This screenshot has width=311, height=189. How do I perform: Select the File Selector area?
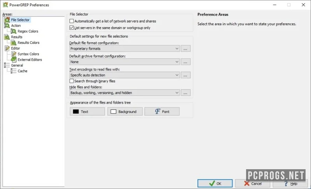point(20,20)
